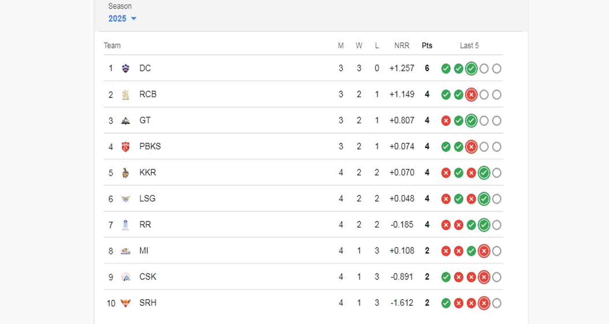Click the SRH team logo
Screen dimensions: 609x324
point(126,303)
